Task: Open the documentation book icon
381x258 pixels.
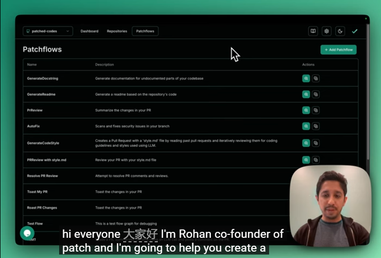Action: [313, 31]
